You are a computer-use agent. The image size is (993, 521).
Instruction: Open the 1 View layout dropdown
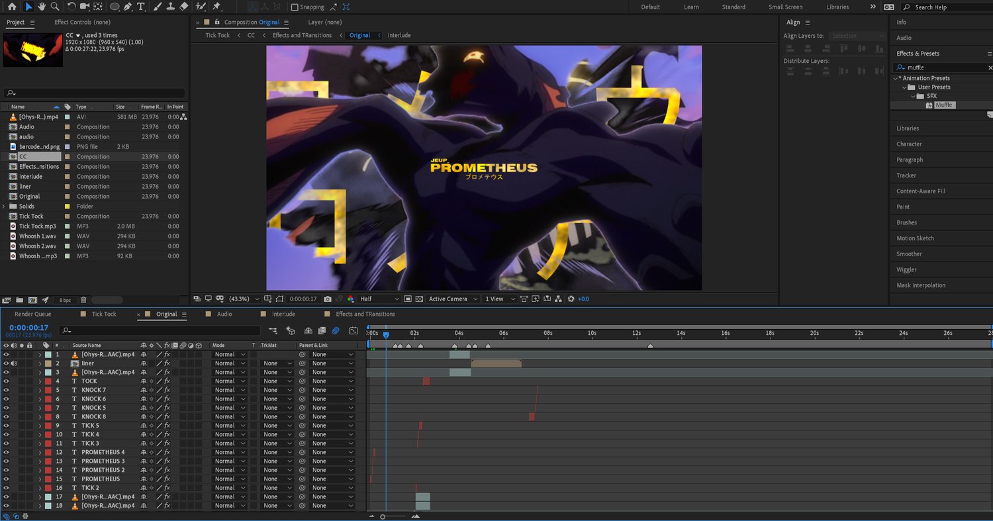coord(499,299)
